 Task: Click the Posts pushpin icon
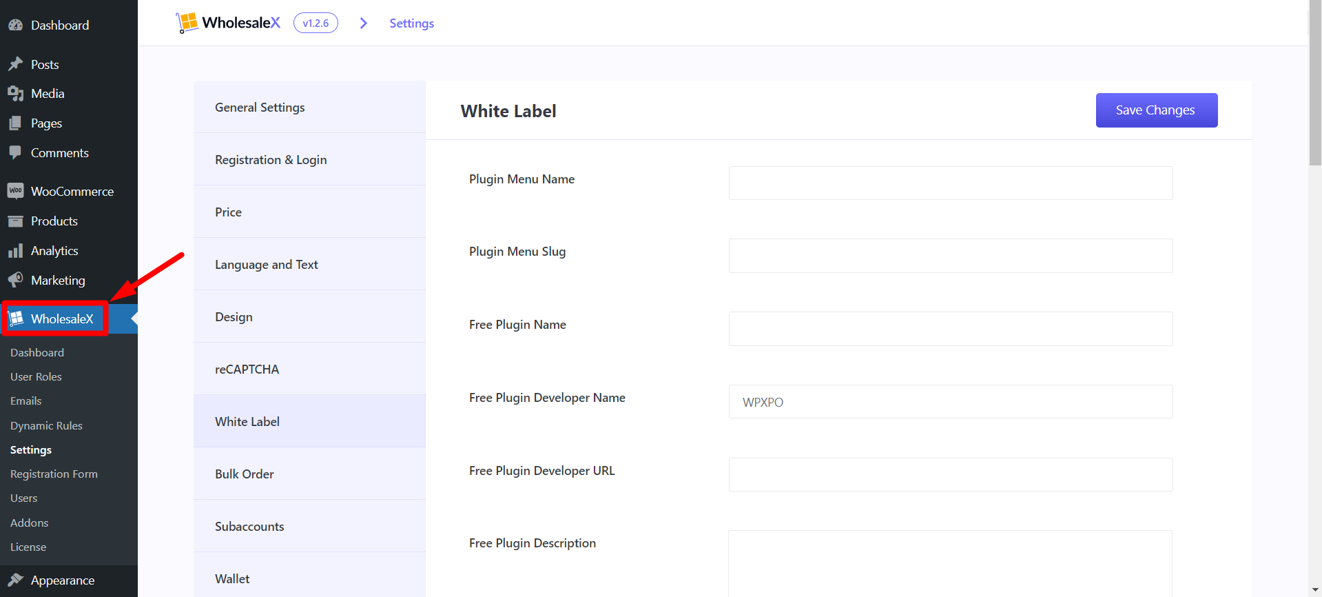point(16,64)
